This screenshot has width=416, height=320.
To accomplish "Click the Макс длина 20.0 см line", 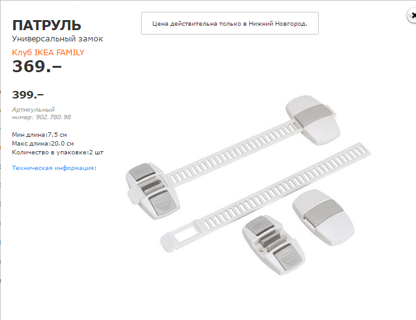I will (43, 144).
